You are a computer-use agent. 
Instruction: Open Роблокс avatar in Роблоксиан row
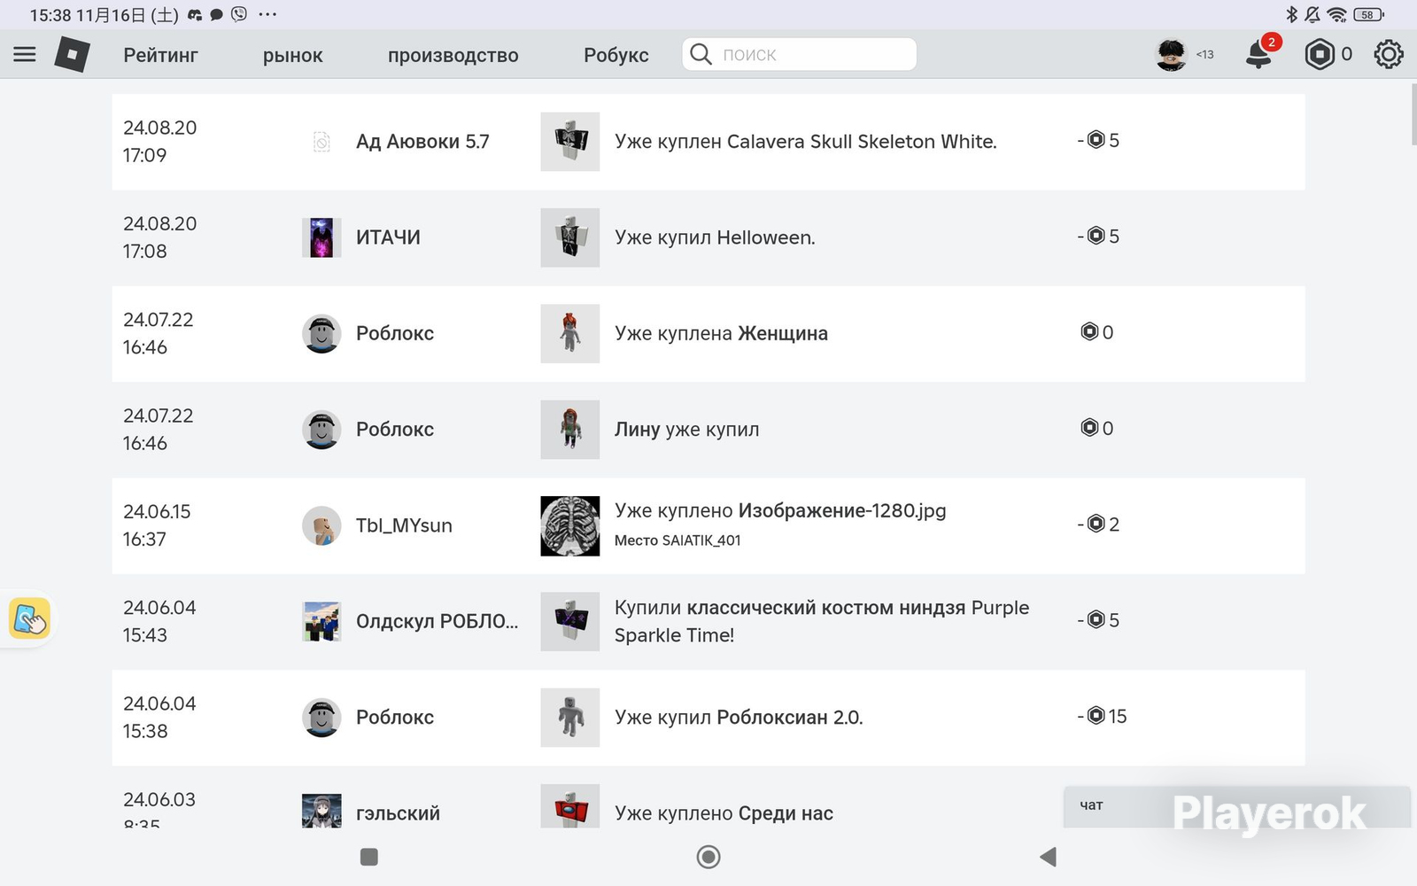tap(321, 718)
